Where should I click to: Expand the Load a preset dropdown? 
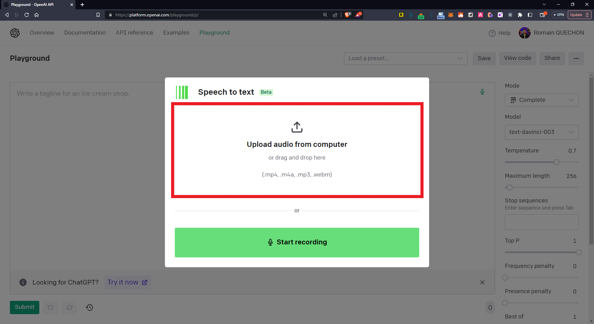point(405,58)
